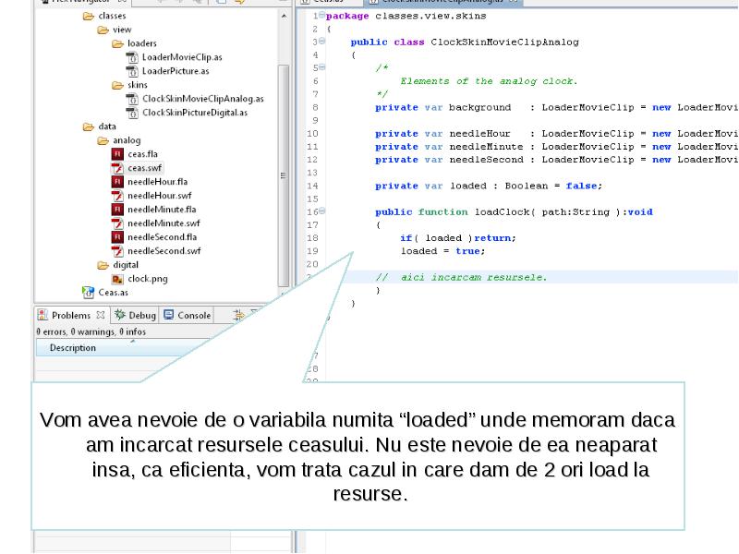Click 'private var needleMinute' declaration line
Viewport: 739px width, 554px height.
click(x=557, y=147)
